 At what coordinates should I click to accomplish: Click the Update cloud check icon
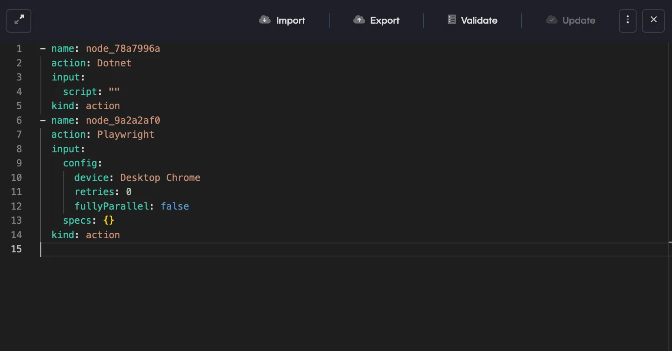[552, 20]
